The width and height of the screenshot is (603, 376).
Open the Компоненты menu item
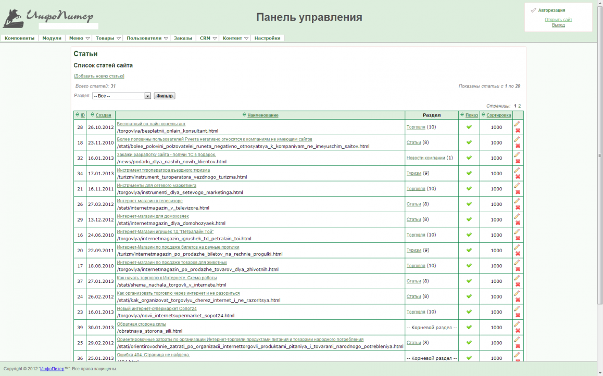[20, 38]
